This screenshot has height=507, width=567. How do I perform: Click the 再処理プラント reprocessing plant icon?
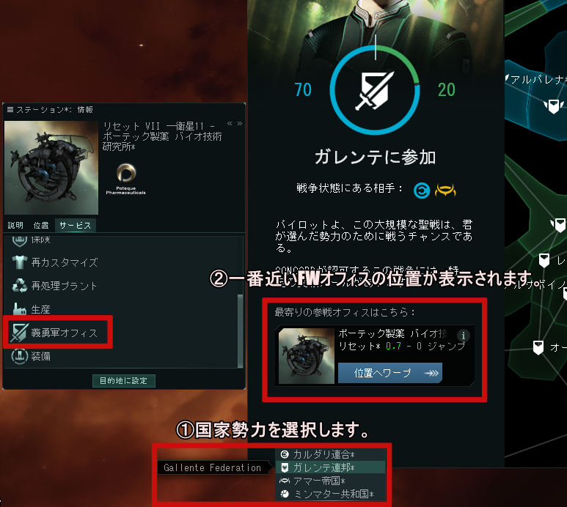19,285
